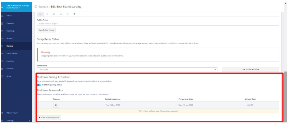Screen dimensions: 289x124
Task: Open Inbox from the sidebar
Action: pos(9,16)
